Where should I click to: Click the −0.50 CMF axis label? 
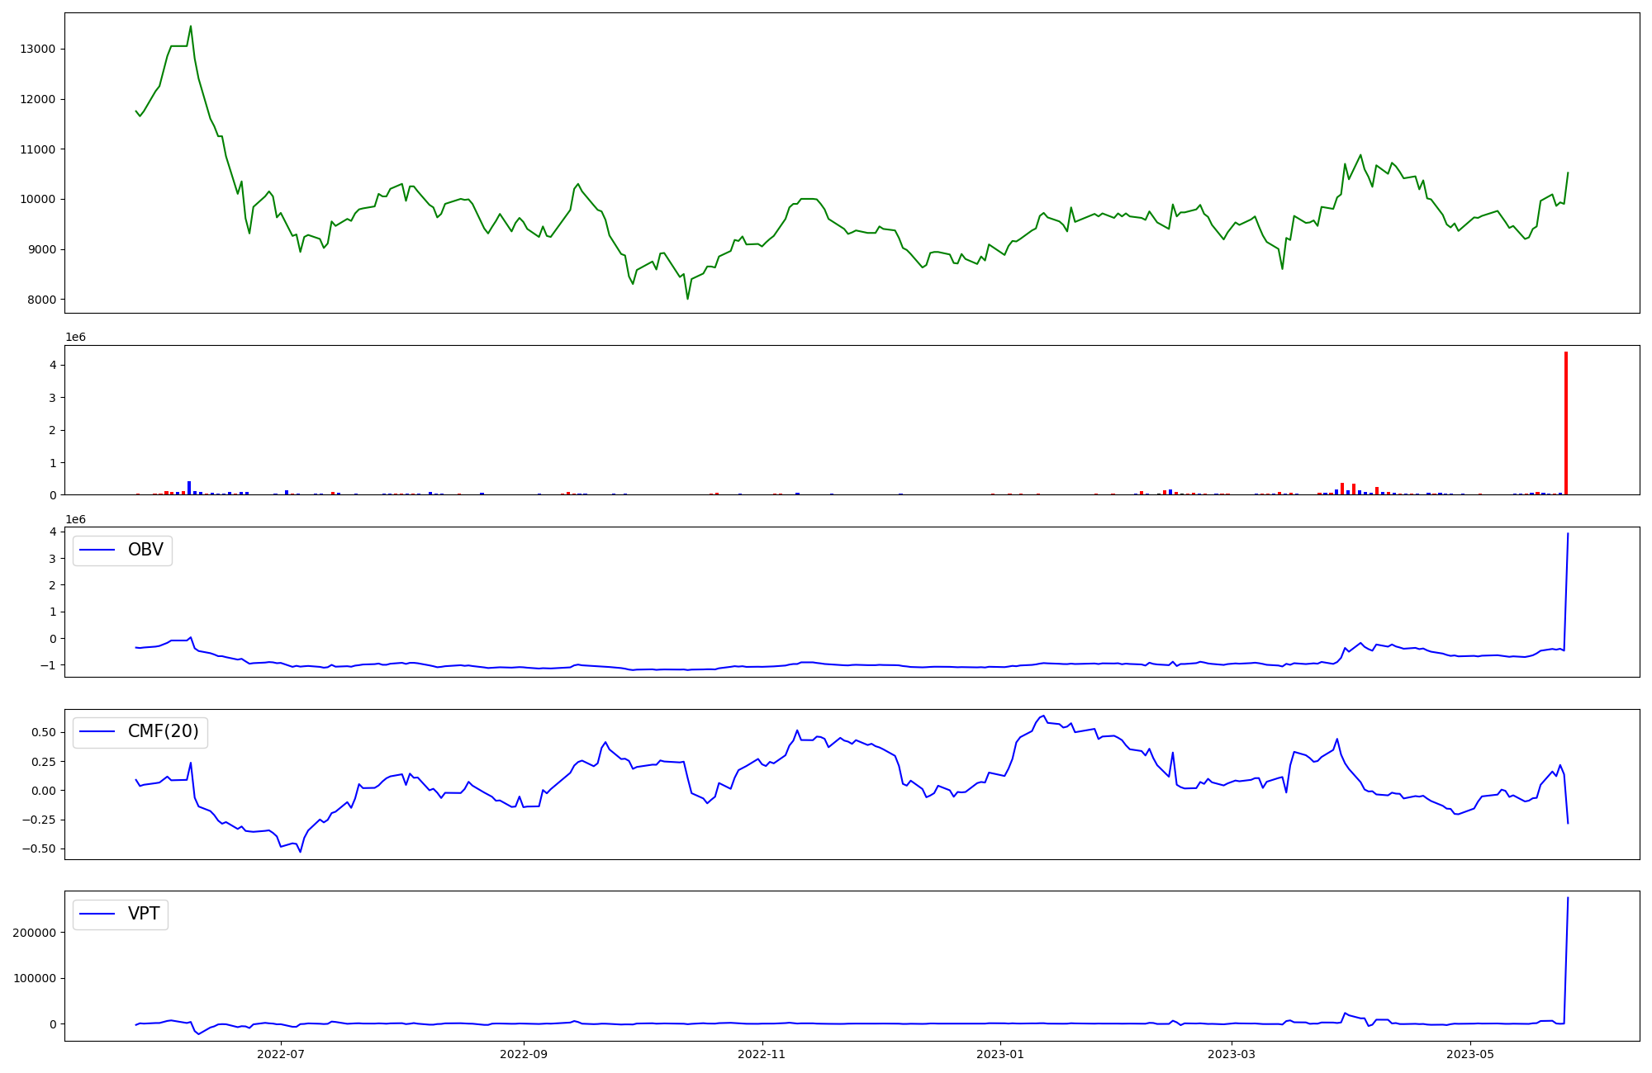(x=40, y=848)
